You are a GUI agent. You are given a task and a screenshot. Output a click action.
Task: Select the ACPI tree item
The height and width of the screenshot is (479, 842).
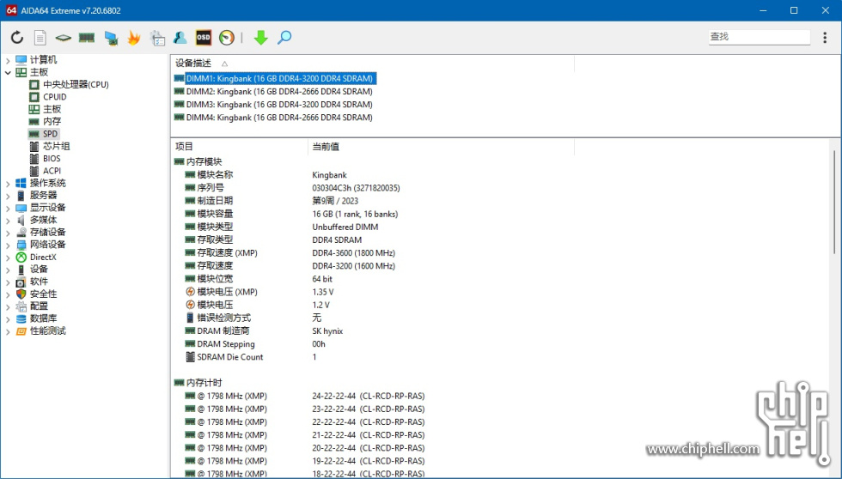tap(52, 171)
